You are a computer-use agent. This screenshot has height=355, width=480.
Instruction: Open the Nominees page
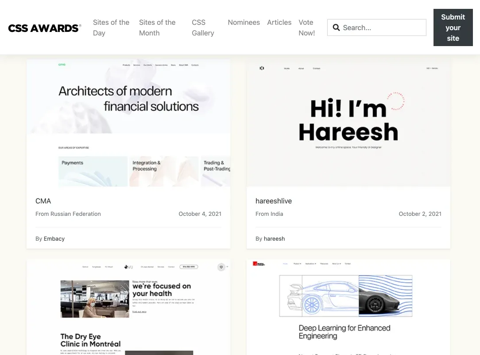[x=244, y=22]
